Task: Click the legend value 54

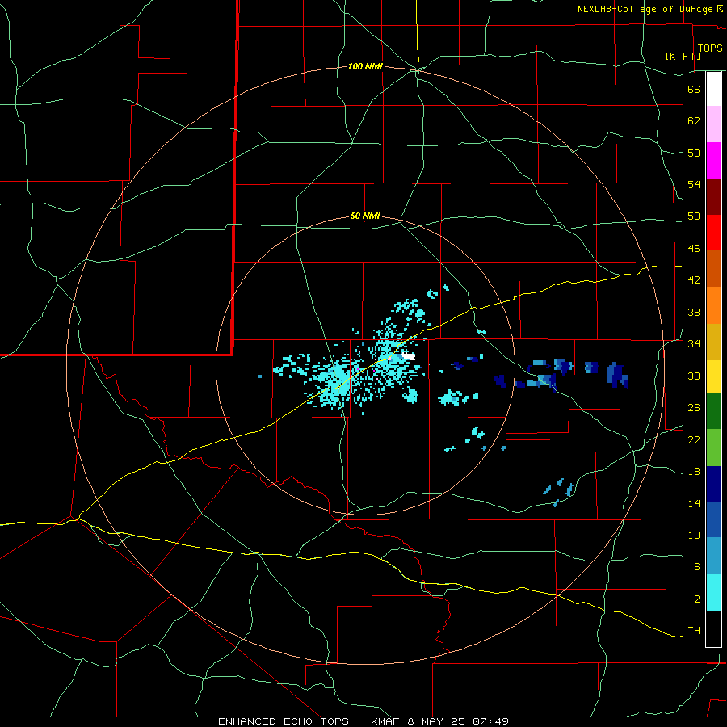Action: pyautogui.click(x=694, y=184)
